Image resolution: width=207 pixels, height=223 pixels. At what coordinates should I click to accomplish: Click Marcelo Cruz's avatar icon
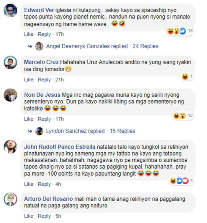tap(10, 62)
